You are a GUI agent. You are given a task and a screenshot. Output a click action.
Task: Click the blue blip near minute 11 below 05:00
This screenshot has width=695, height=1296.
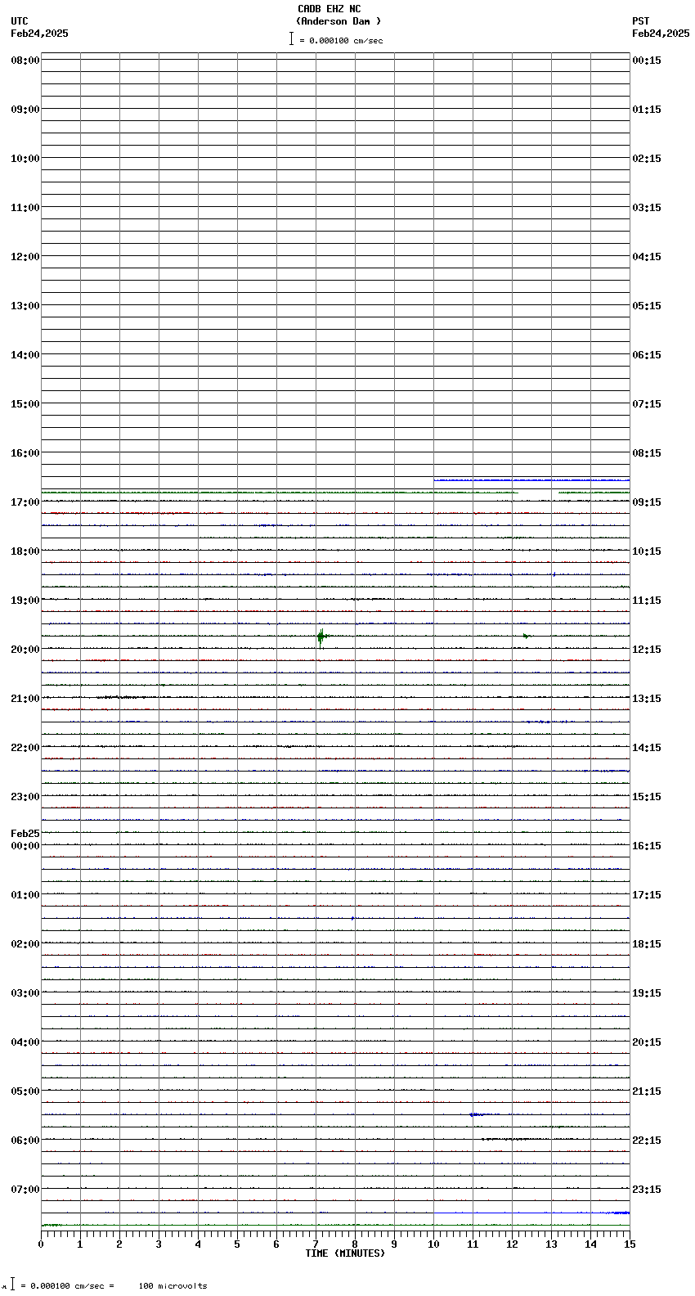(475, 1114)
